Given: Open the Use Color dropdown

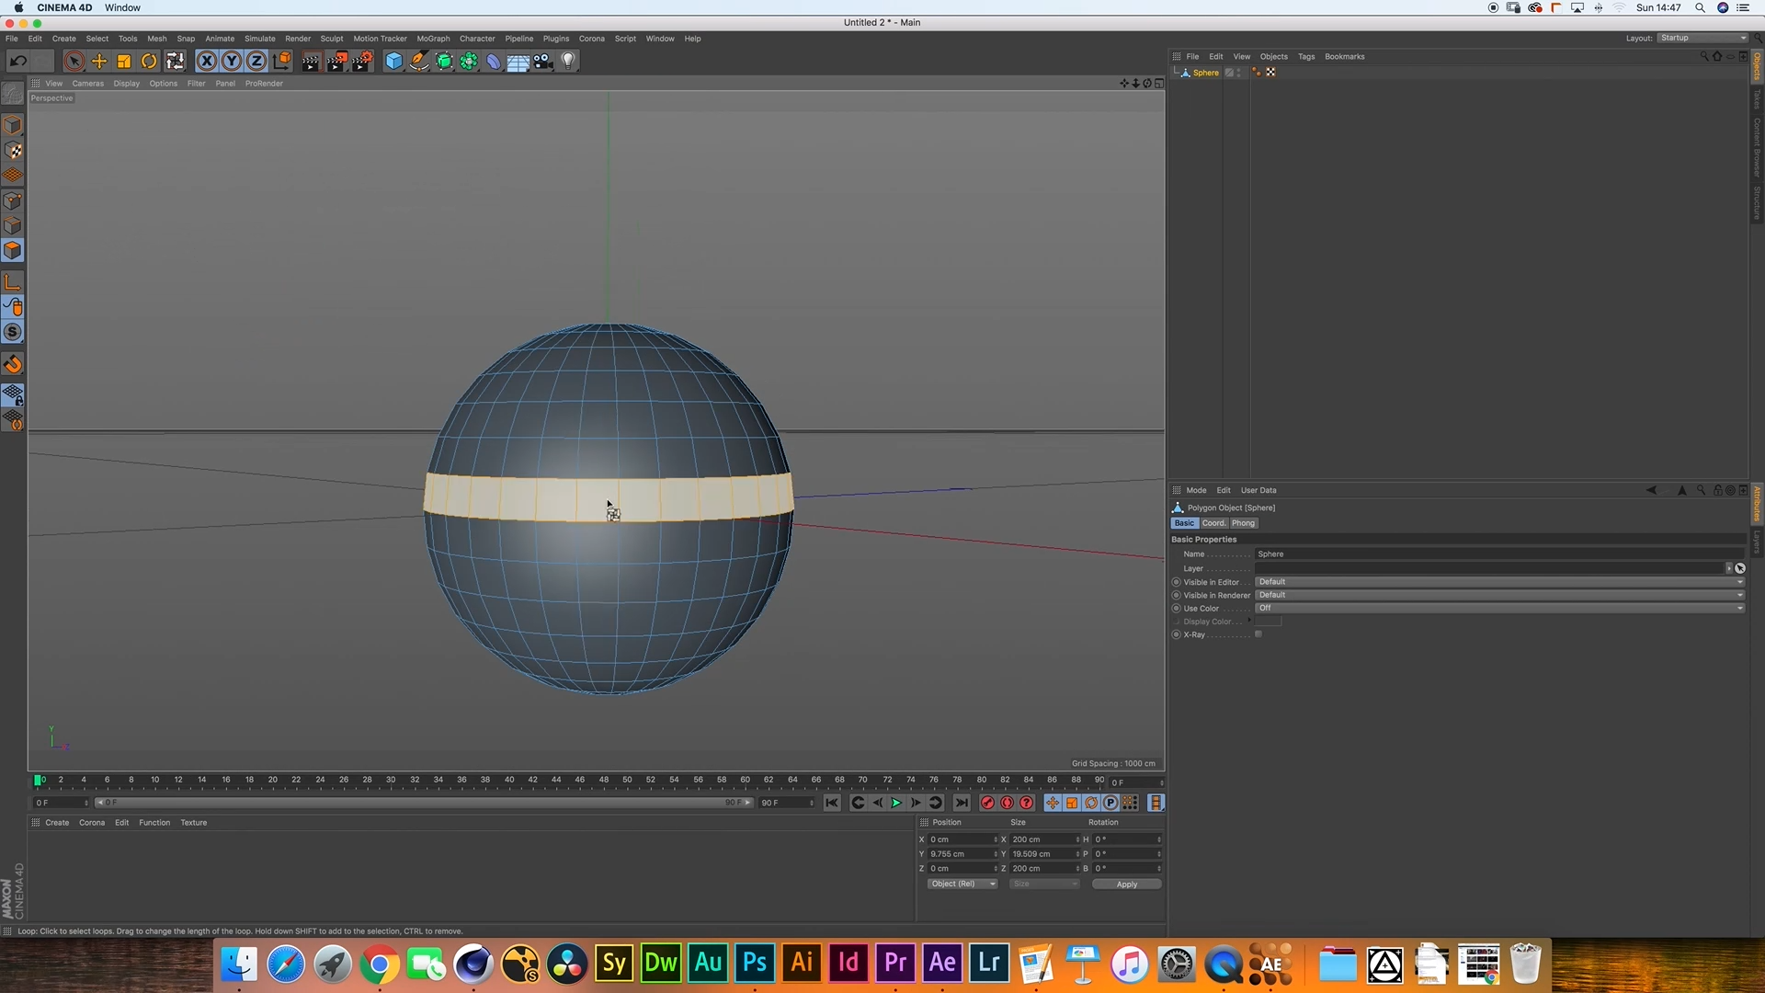Looking at the screenshot, I should tap(1498, 608).
